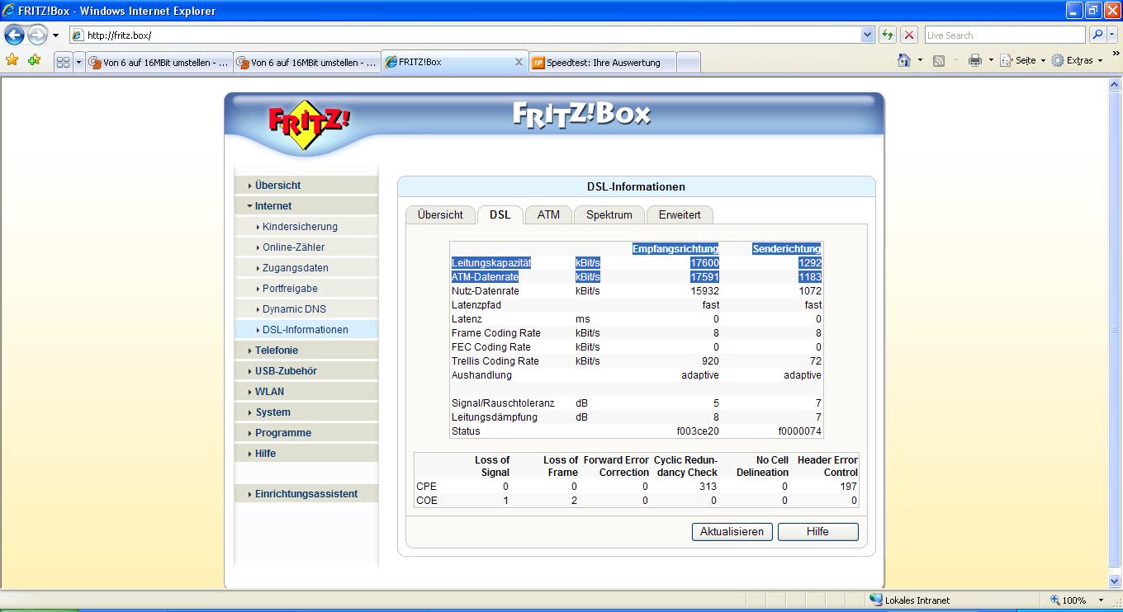Screen dimensions: 1123x612
Task: Click the RSS feeds icon
Action: pos(939,60)
